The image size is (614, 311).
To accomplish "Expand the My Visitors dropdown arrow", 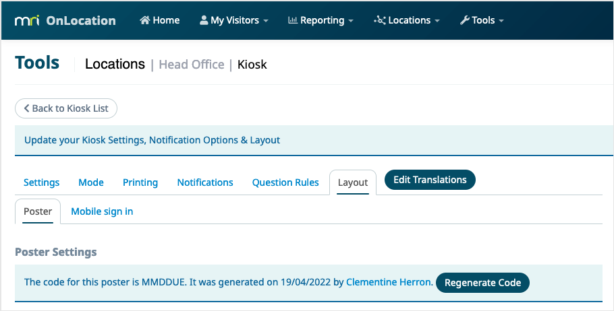I will pos(266,21).
